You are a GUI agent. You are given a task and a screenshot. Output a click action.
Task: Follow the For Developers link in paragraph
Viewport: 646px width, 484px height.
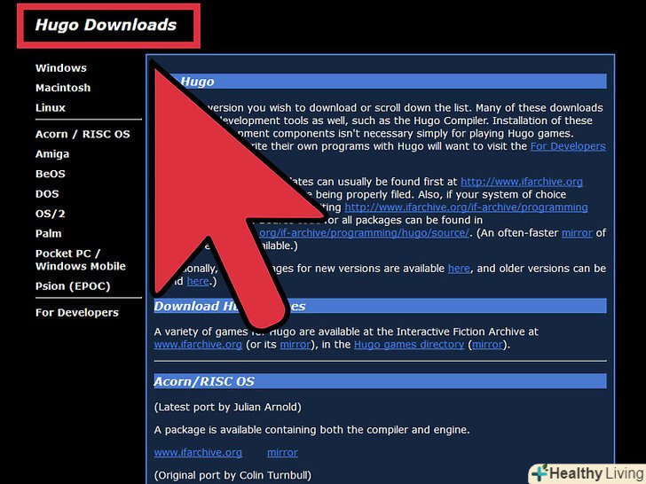click(568, 146)
